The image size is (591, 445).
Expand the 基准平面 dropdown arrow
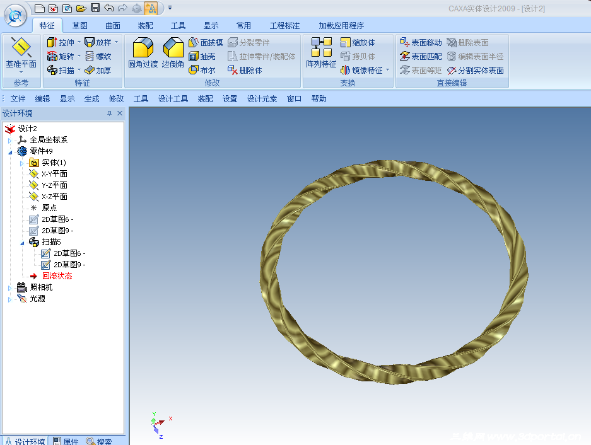click(21, 72)
